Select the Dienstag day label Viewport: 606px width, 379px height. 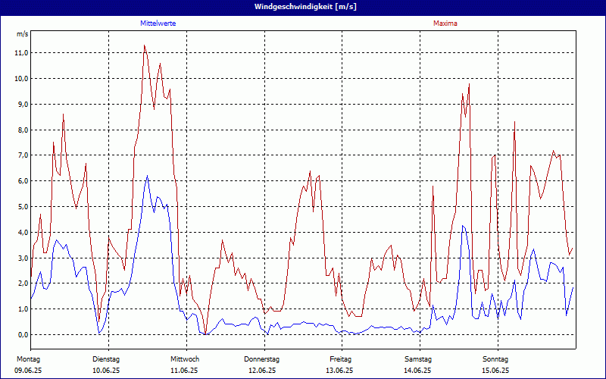pyautogui.click(x=106, y=359)
